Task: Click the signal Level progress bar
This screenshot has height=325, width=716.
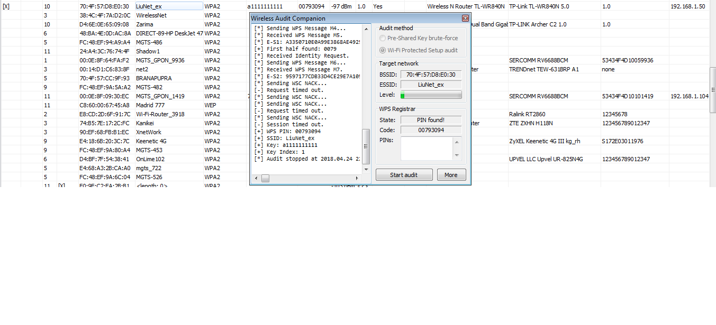Action: click(431, 95)
